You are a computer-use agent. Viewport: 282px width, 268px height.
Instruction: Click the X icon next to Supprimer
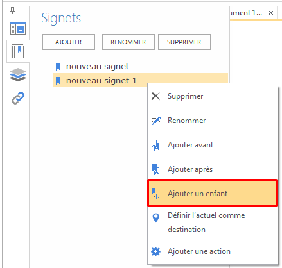click(x=155, y=96)
